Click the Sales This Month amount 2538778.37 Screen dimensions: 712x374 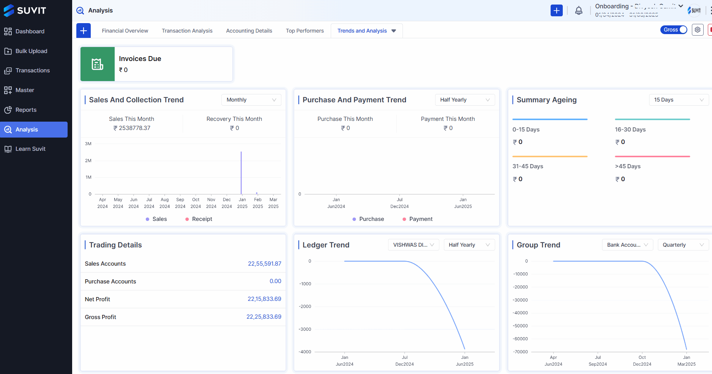(x=132, y=128)
